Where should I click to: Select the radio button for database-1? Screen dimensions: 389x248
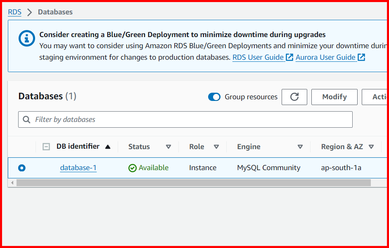(22, 168)
